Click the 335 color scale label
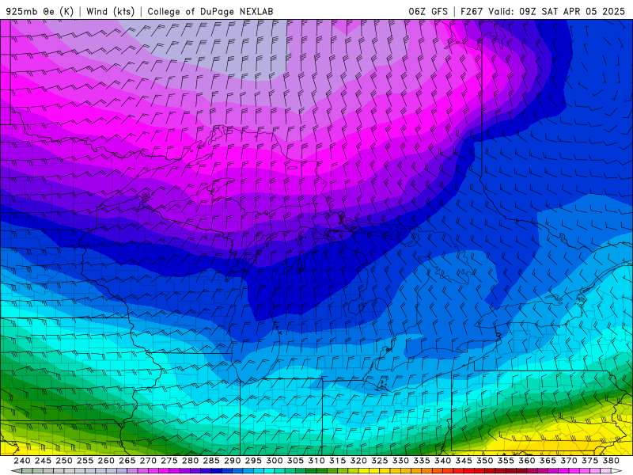Viewport: 633px width, 475px height. (x=422, y=461)
